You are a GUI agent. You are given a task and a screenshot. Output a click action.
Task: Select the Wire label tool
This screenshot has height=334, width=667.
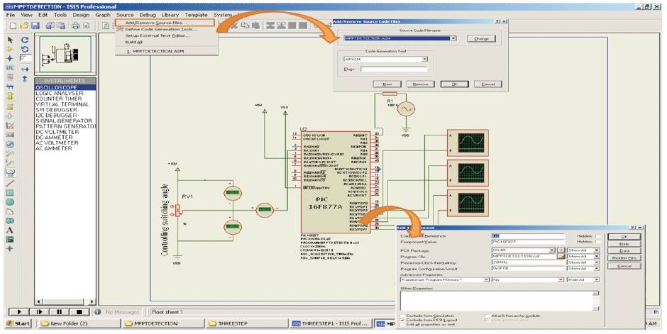tap(10, 68)
